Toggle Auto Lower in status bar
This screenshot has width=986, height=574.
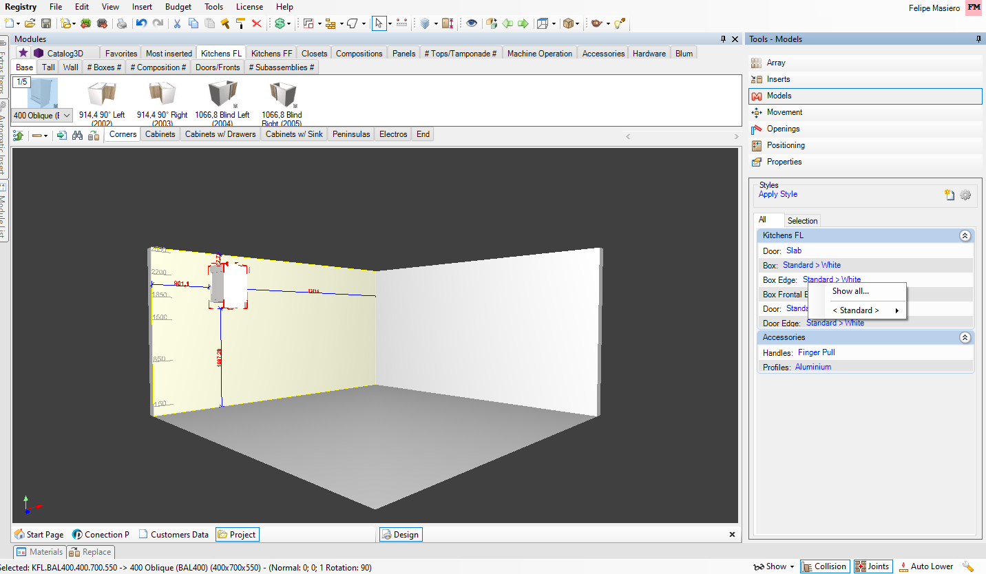pyautogui.click(x=926, y=566)
